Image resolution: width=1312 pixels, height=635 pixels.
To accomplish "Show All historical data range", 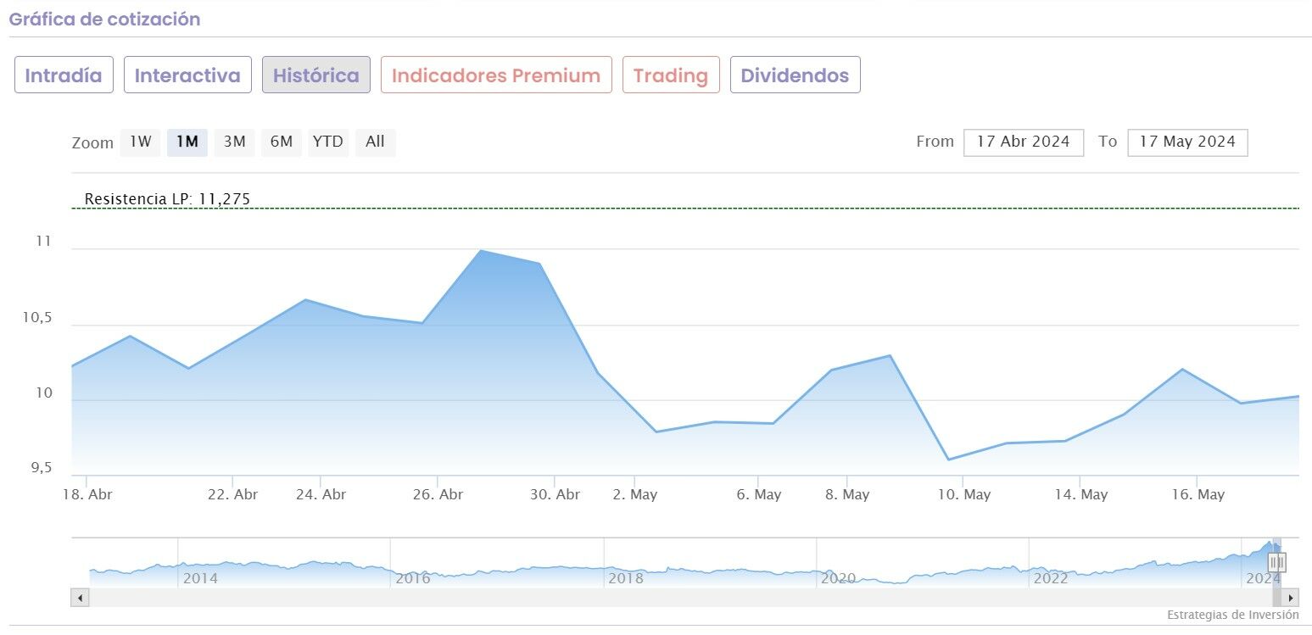I will coord(375,142).
